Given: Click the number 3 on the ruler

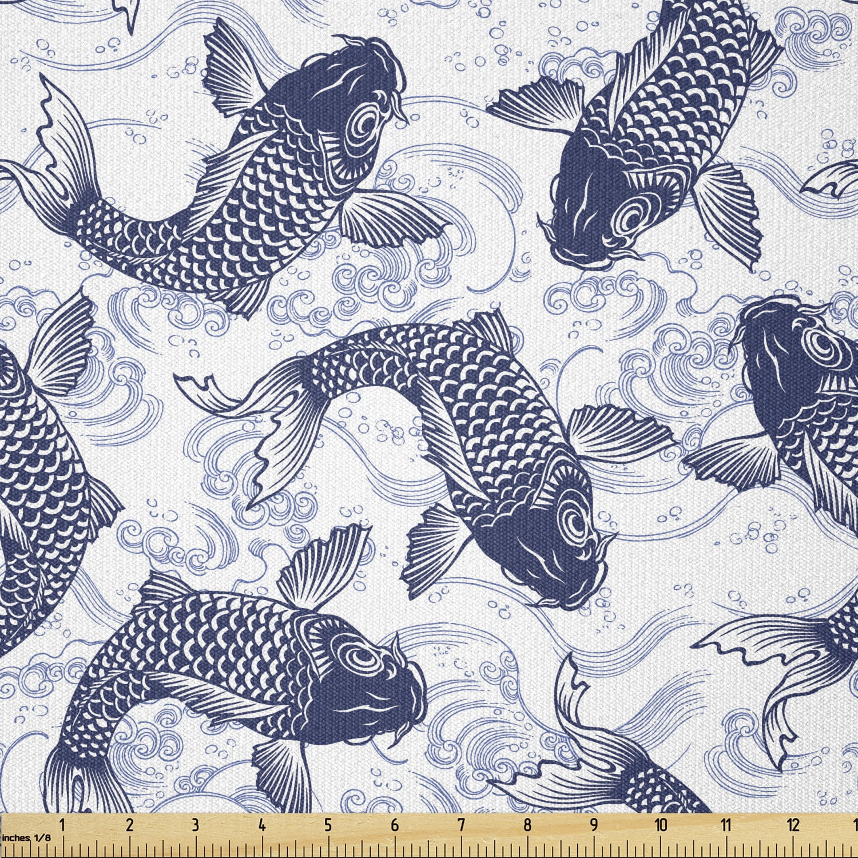Looking at the screenshot, I should (196, 825).
